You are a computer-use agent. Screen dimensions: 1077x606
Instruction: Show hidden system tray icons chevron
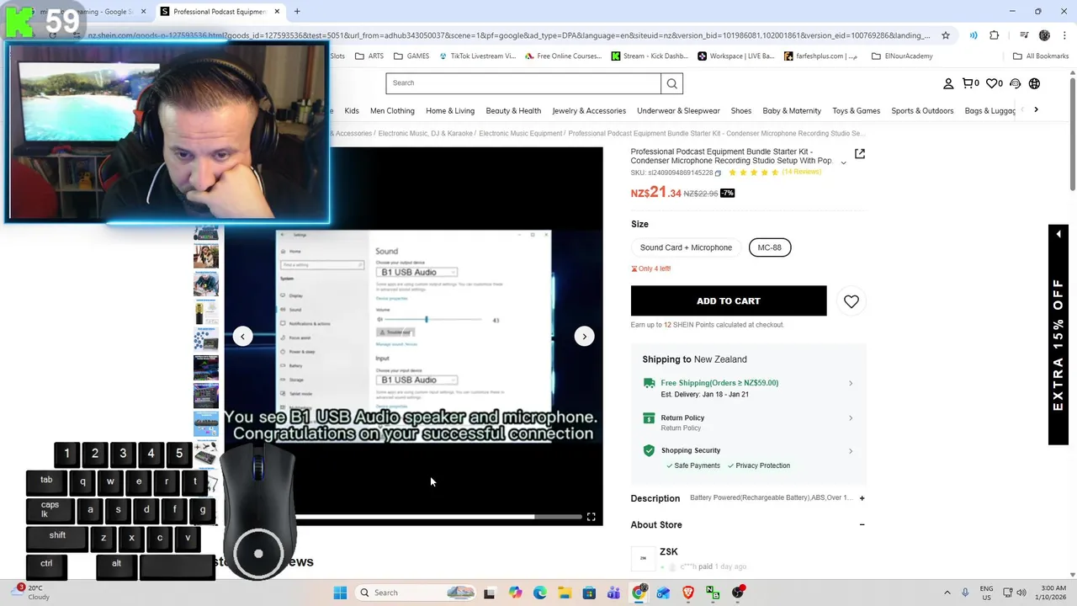[947, 593]
